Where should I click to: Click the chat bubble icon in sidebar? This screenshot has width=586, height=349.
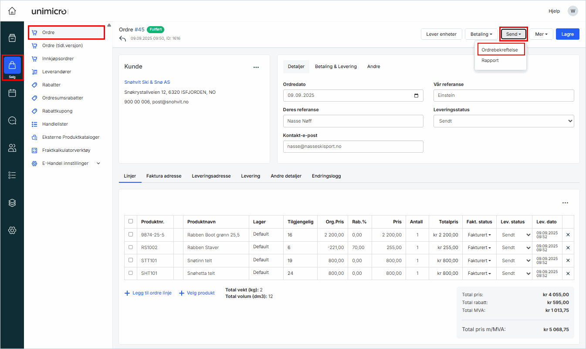(12, 120)
